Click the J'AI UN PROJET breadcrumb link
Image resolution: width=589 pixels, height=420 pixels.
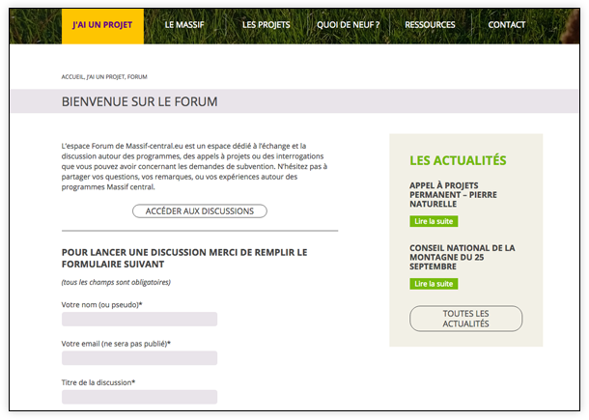coord(105,77)
